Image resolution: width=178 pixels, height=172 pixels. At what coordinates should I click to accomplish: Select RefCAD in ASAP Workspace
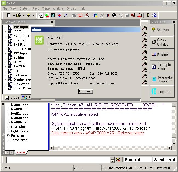pos(19,66)
